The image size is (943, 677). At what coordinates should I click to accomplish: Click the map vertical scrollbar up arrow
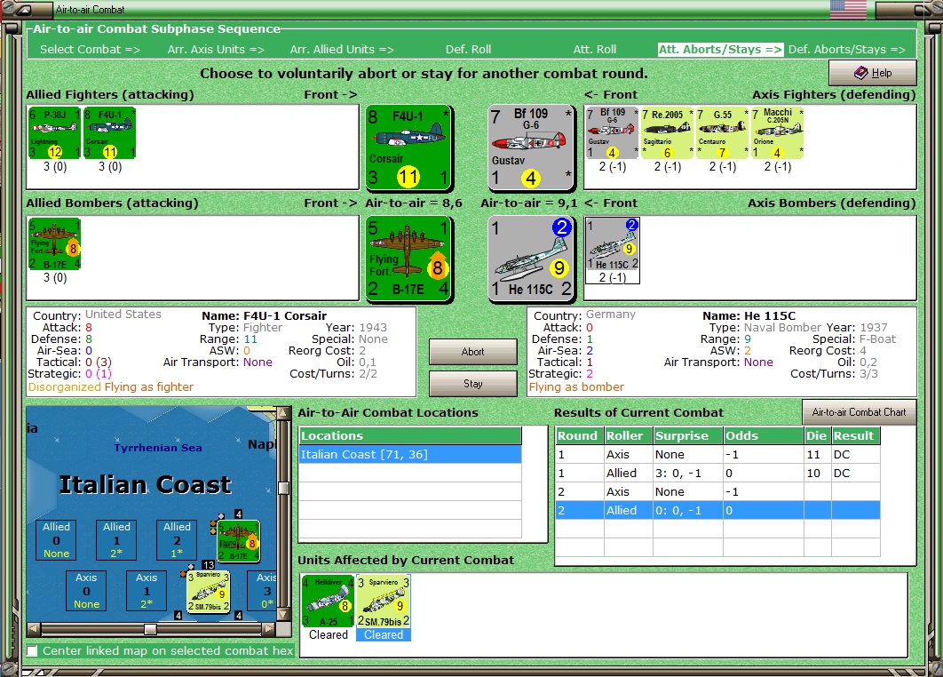[283, 413]
